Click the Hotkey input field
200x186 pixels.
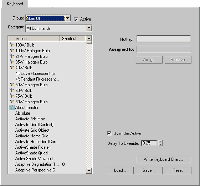point(164,39)
